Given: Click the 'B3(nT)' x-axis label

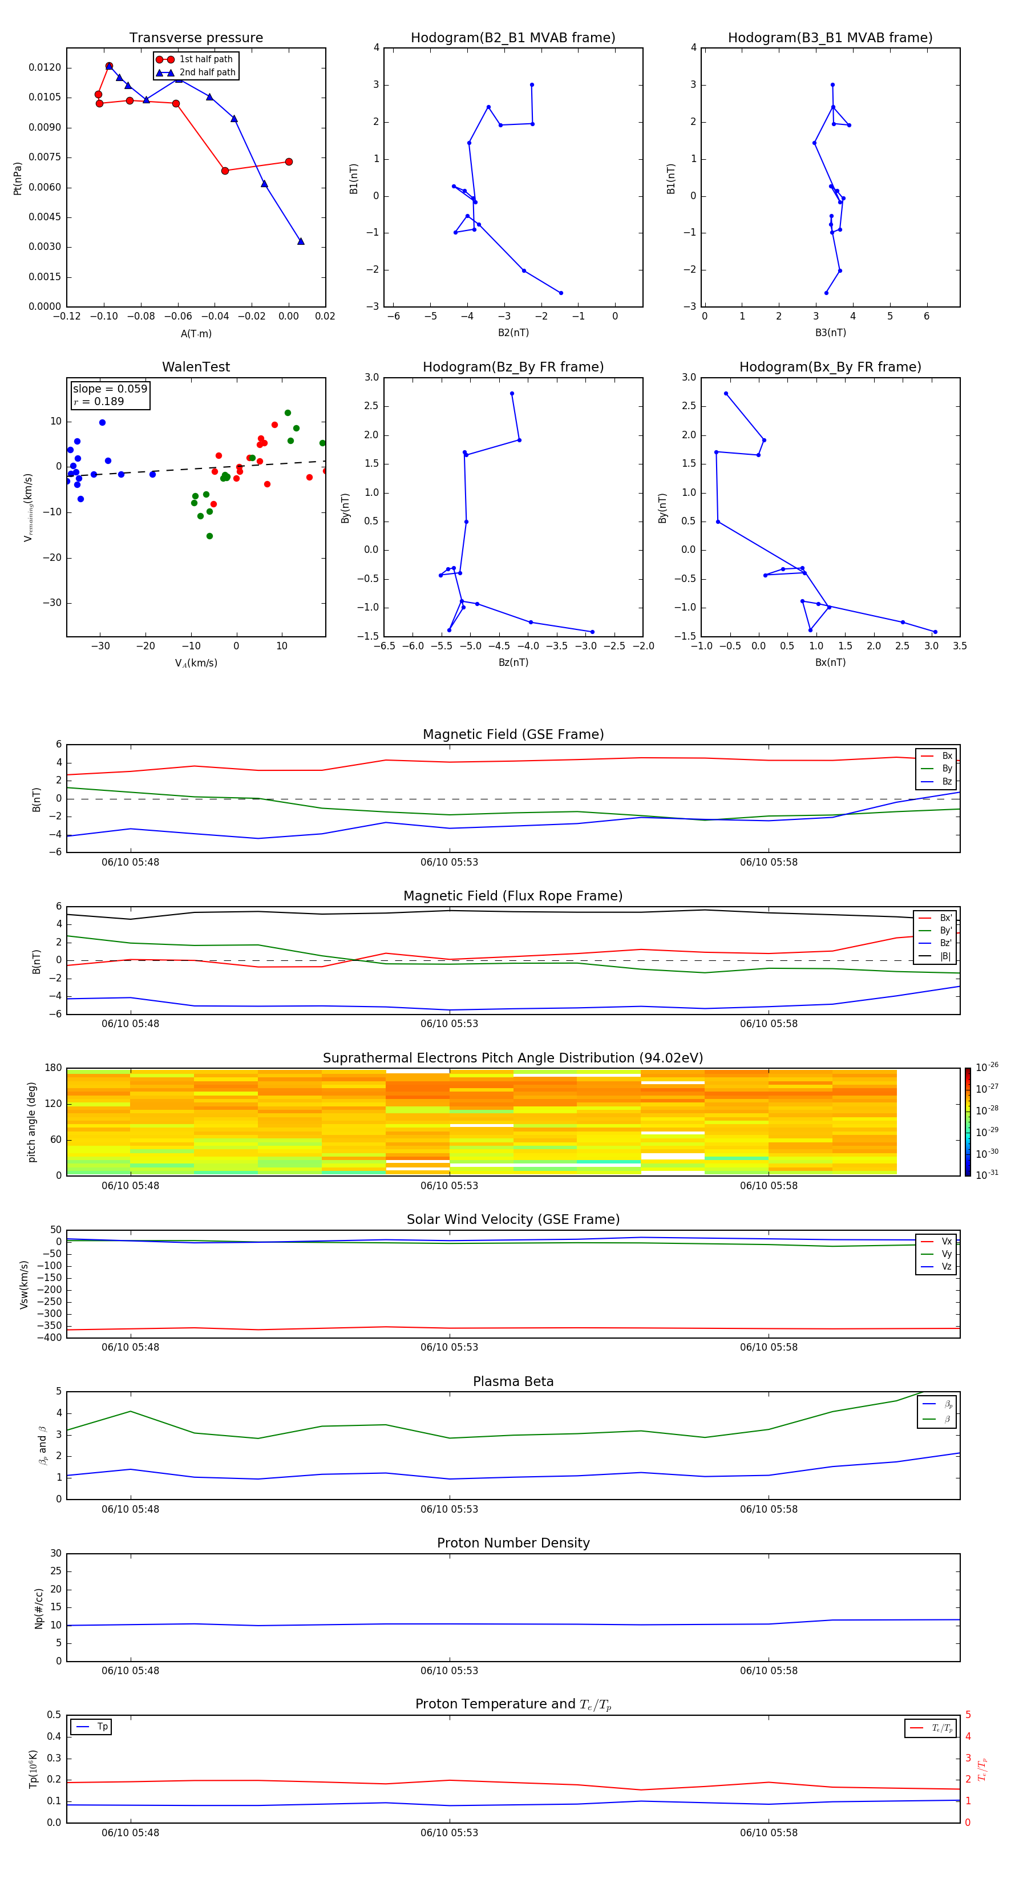Looking at the screenshot, I should (x=830, y=333).
